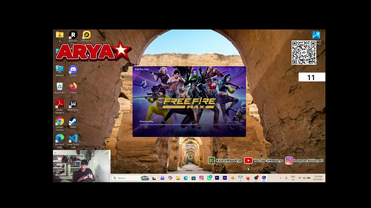Open Blender from the taskbar

tap(233, 178)
